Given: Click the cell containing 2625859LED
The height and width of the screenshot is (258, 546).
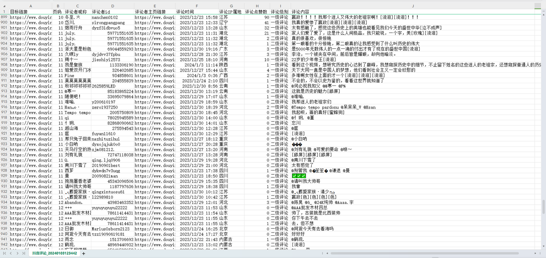Looking at the screenshot, I should pos(113,86).
